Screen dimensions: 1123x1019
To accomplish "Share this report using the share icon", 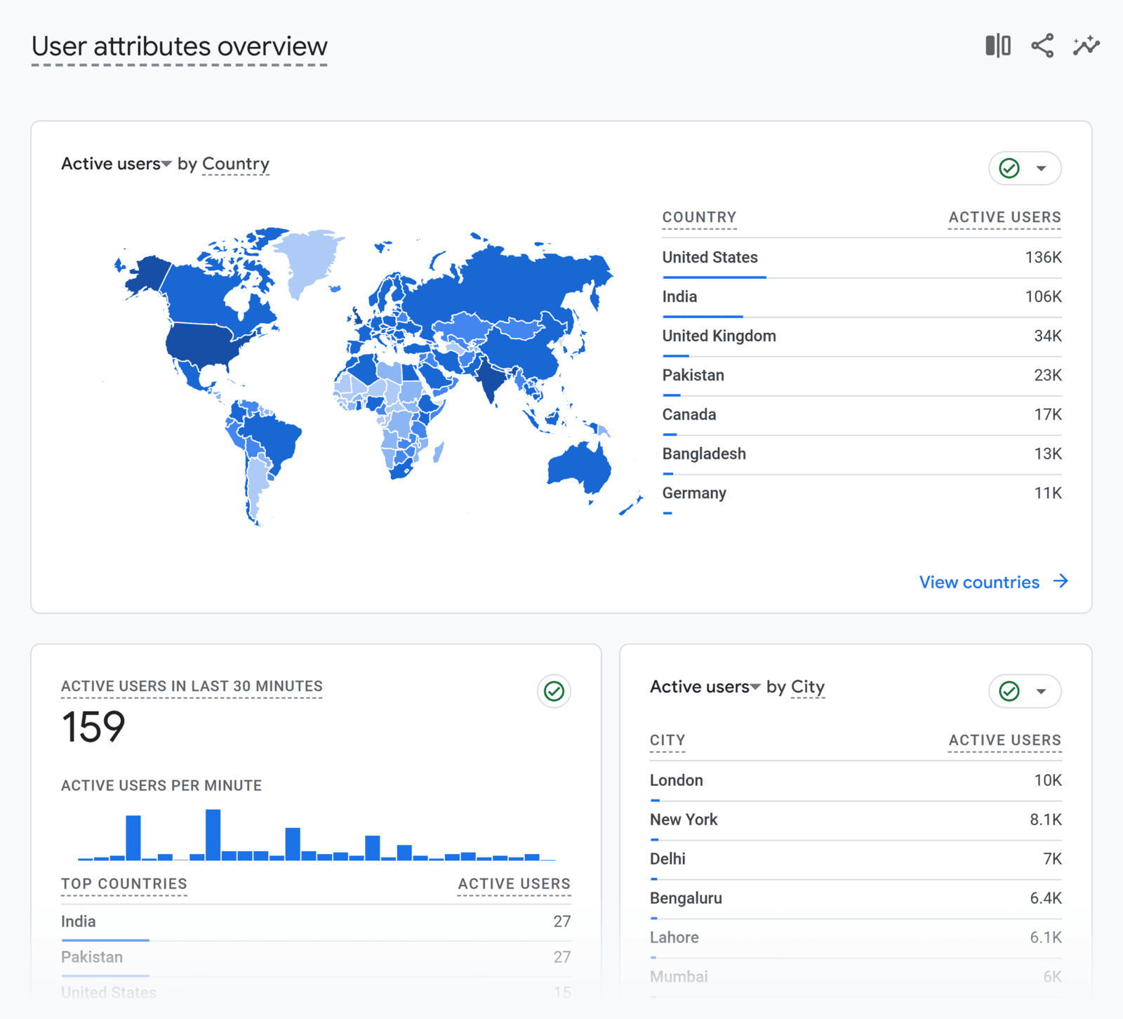I will [x=1042, y=45].
